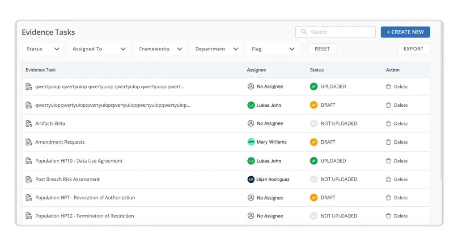The image size is (458, 246).
Task: Click the Evidence Tasks page title
Action: coord(48,32)
